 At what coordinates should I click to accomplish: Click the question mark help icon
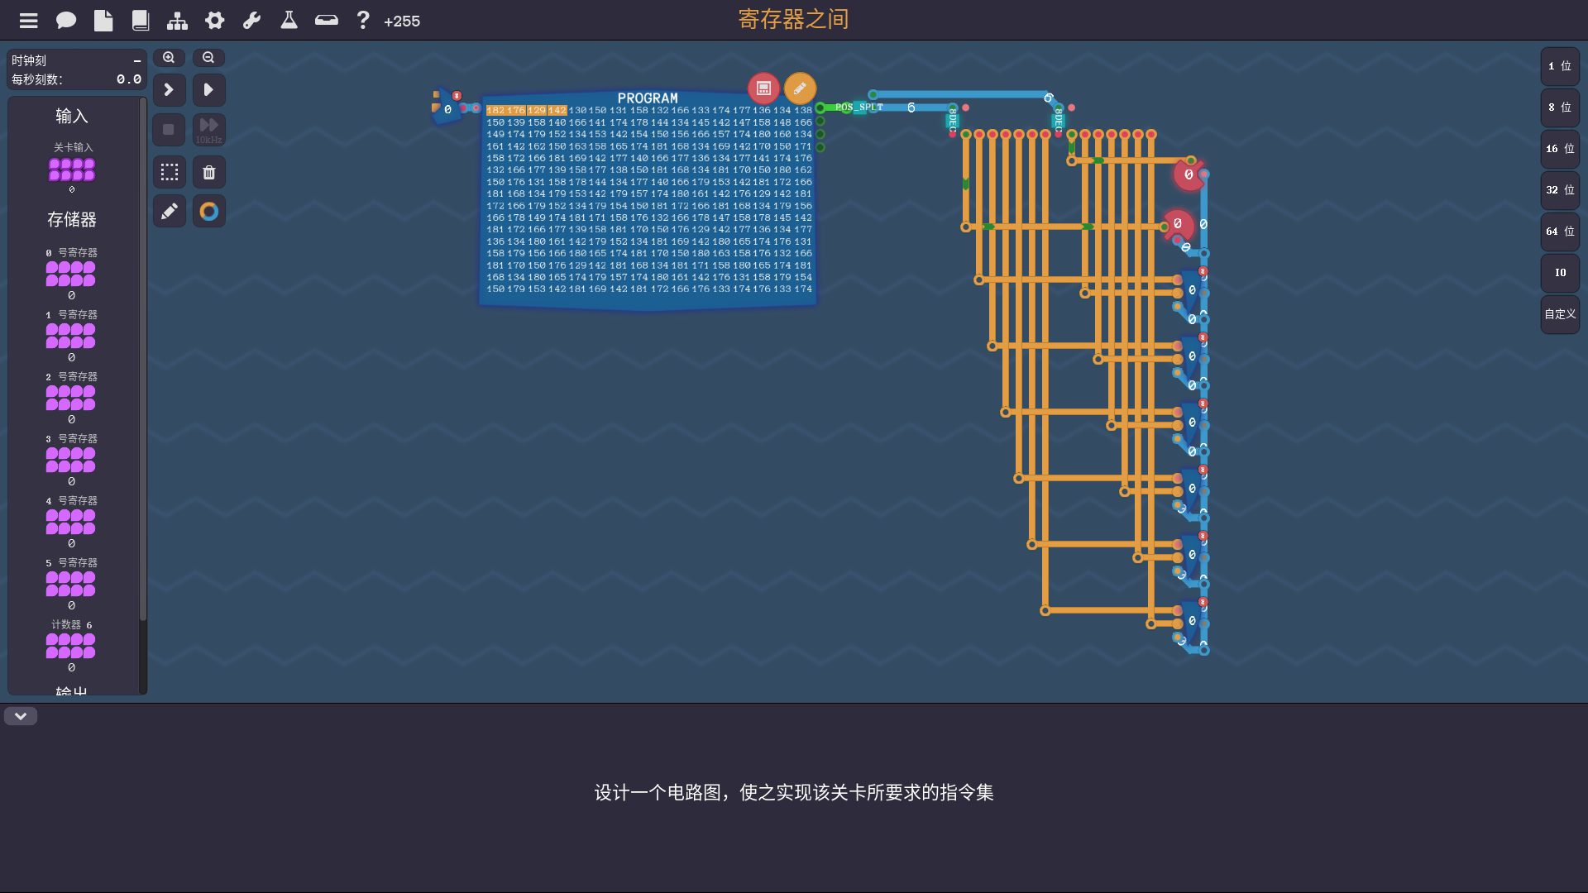(362, 21)
